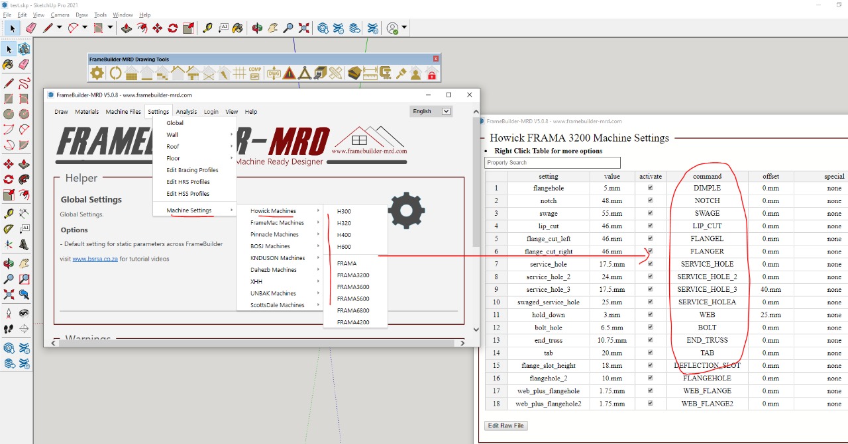
Task: Select the Eraser tool in top toolbar
Action: 30,28
